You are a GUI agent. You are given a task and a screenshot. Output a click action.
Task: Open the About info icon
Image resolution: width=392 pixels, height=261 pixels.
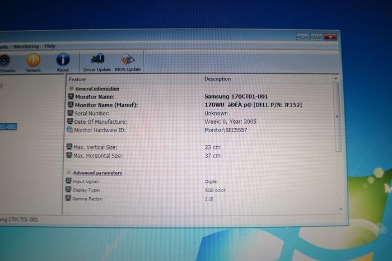tap(63, 63)
